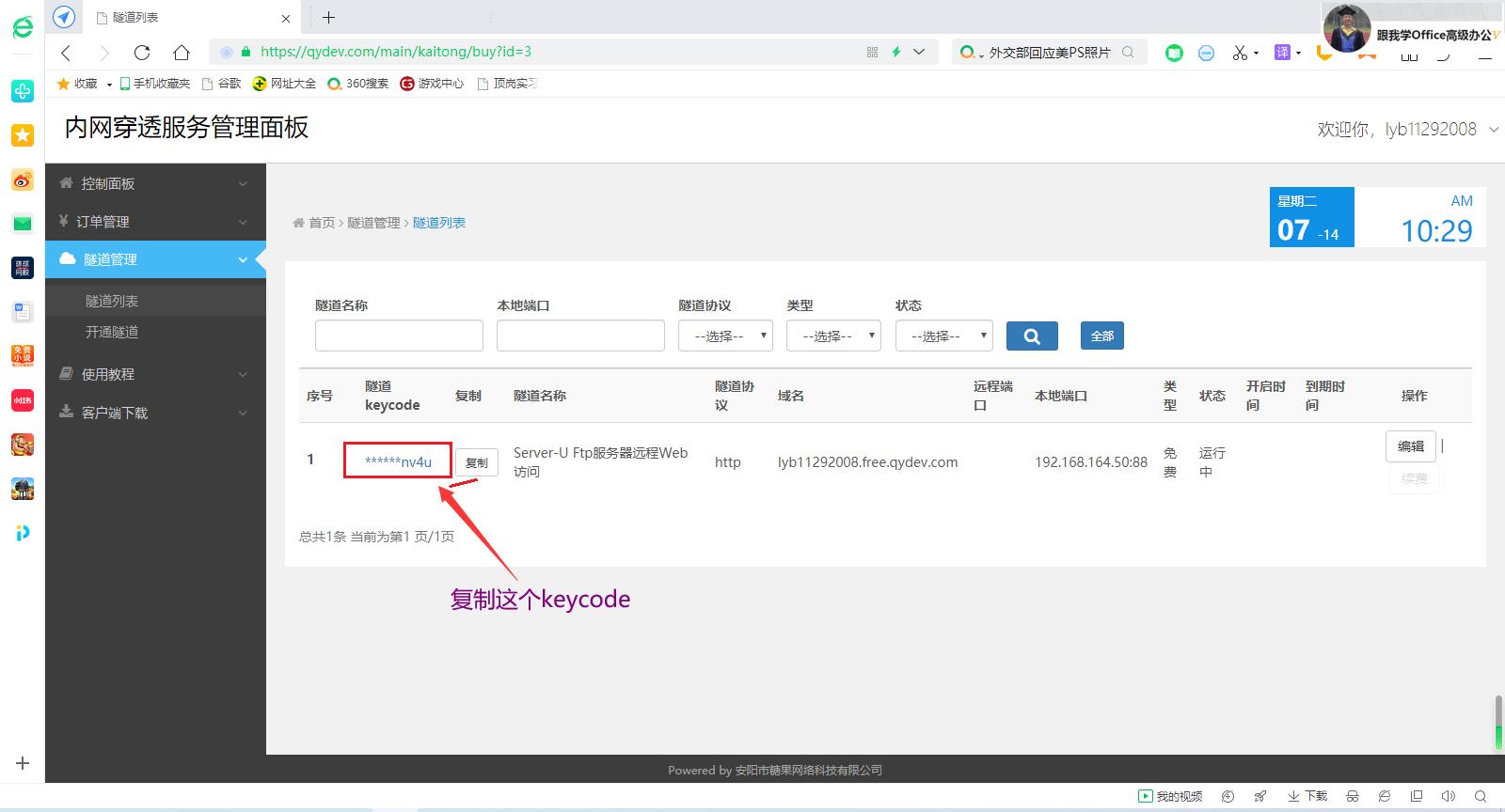Open the 状态 select dropdown

(943, 336)
